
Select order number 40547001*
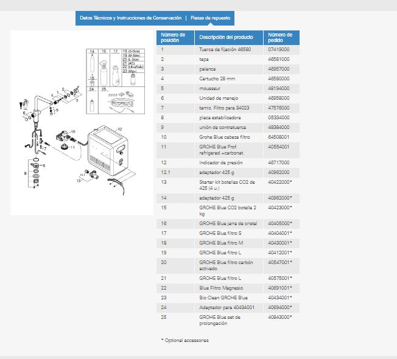(279, 263)
